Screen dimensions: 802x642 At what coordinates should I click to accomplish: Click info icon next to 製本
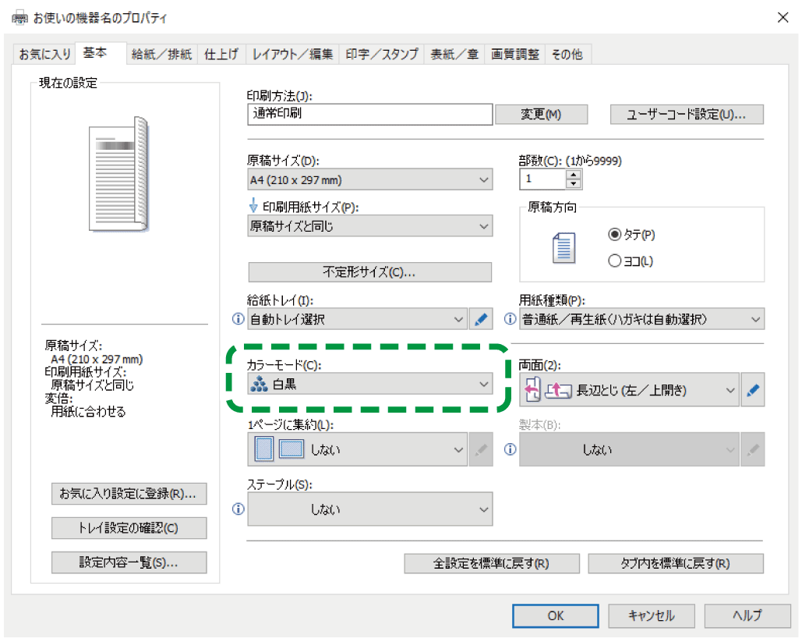point(511,449)
